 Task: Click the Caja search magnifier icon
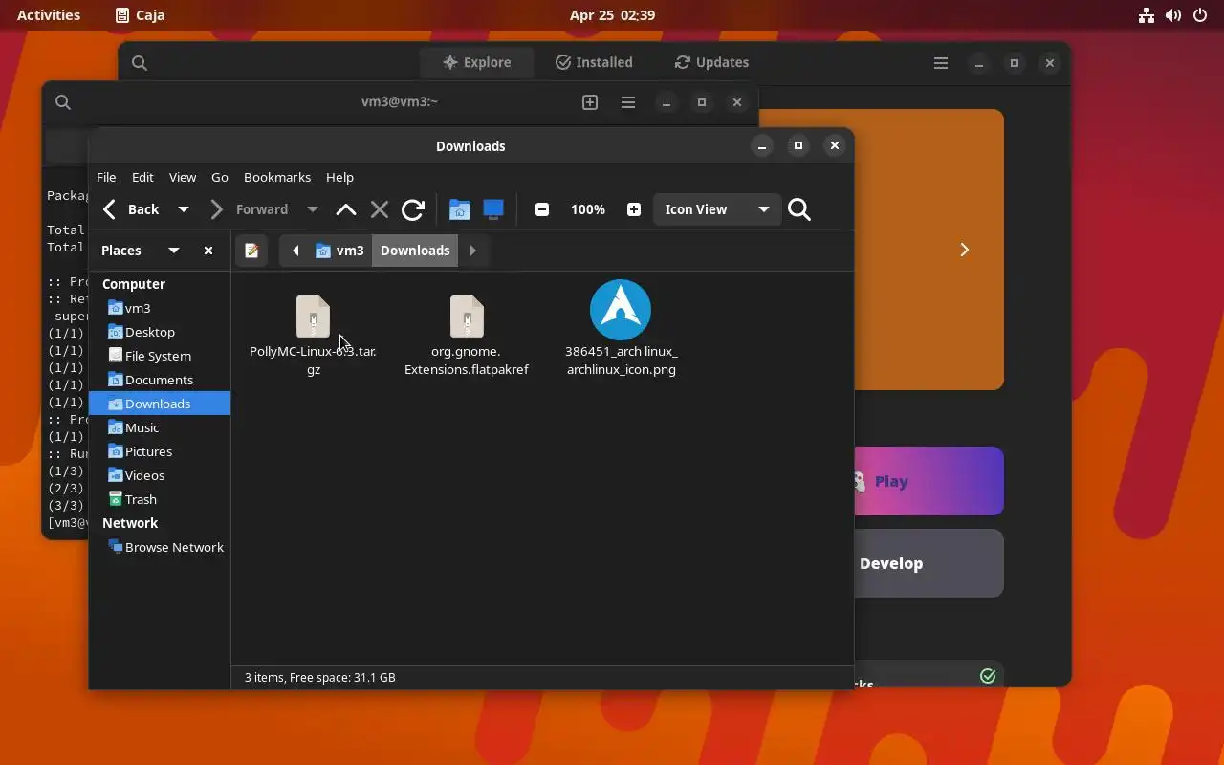pos(799,209)
